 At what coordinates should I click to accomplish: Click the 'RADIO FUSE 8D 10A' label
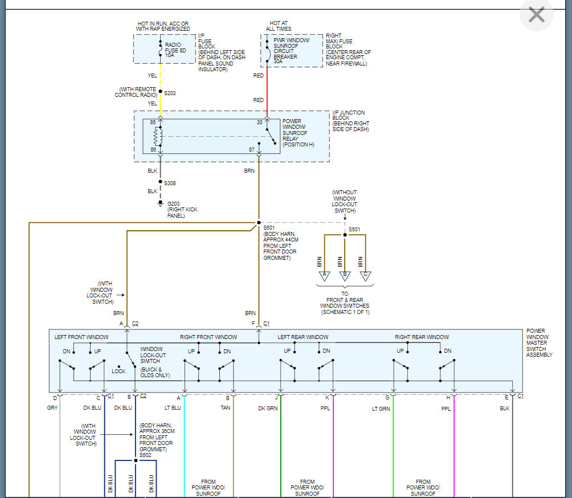pyautogui.click(x=175, y=50)
